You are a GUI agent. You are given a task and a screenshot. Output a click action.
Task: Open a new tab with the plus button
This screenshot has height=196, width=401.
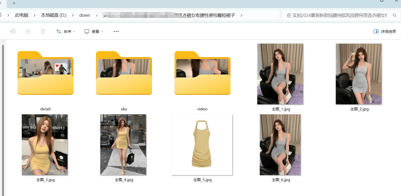(14, 3)
